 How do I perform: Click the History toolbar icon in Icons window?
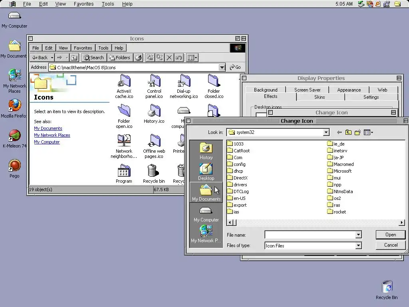pyautogui.click(x=138, y=58)
